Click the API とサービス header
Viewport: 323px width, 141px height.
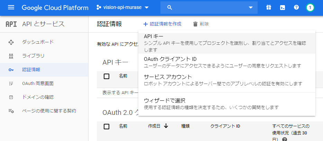[x=43, y=24]
